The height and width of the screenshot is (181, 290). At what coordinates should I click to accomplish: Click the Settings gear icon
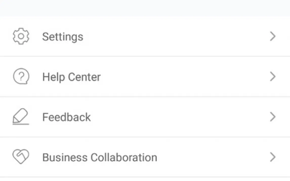pyautogui.click(x=21, y=36)
